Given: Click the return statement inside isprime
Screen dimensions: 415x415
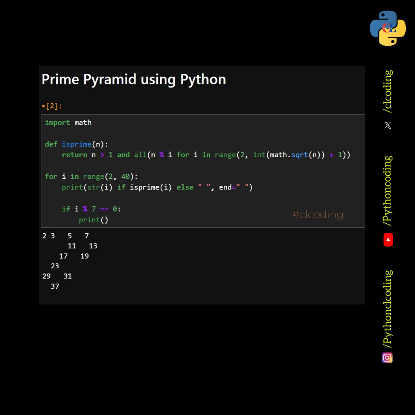Looking at the screenshot, I should click(206, 155).
